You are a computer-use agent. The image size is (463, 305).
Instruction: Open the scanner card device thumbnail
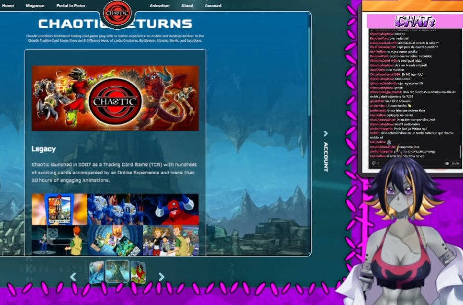click(59, 210)
